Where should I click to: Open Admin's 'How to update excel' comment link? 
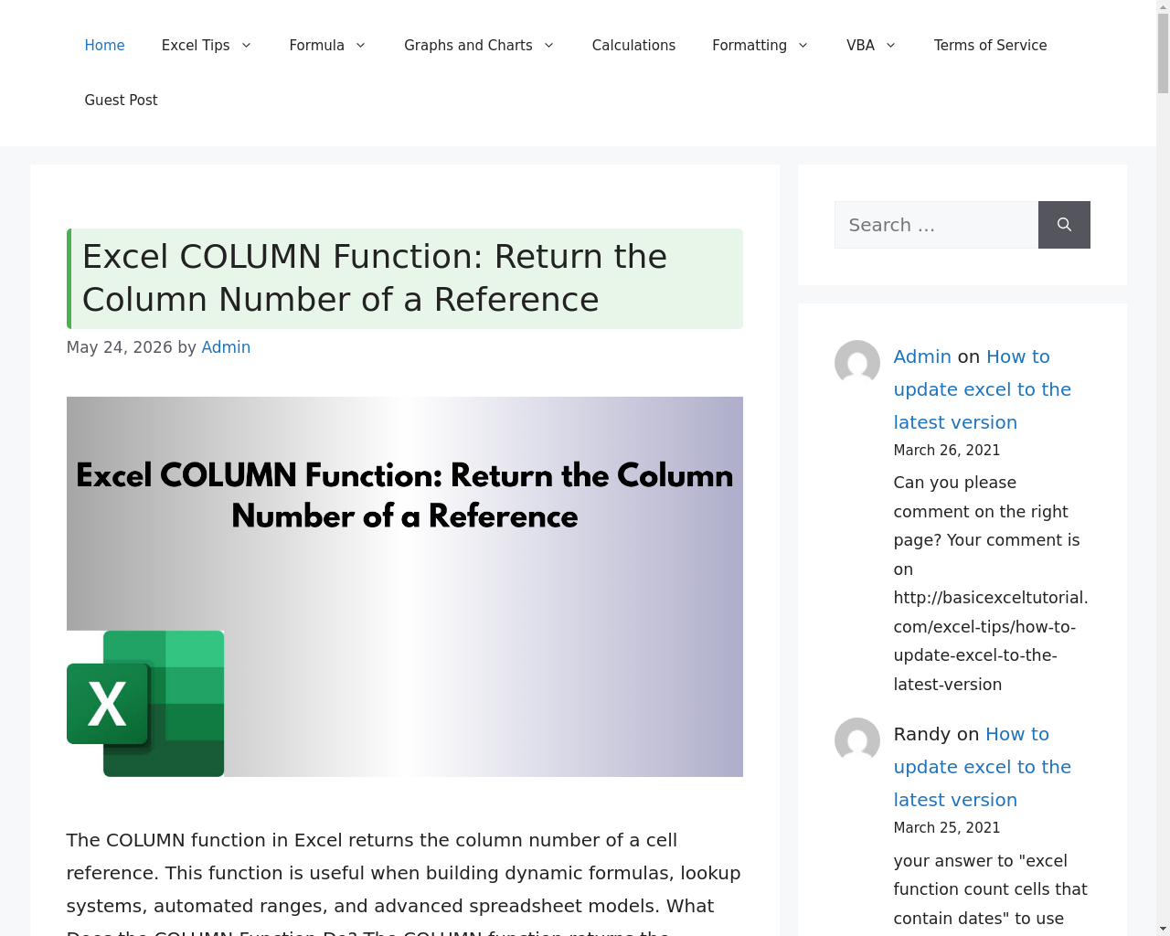pyautogui.click(x=983, y=389)
